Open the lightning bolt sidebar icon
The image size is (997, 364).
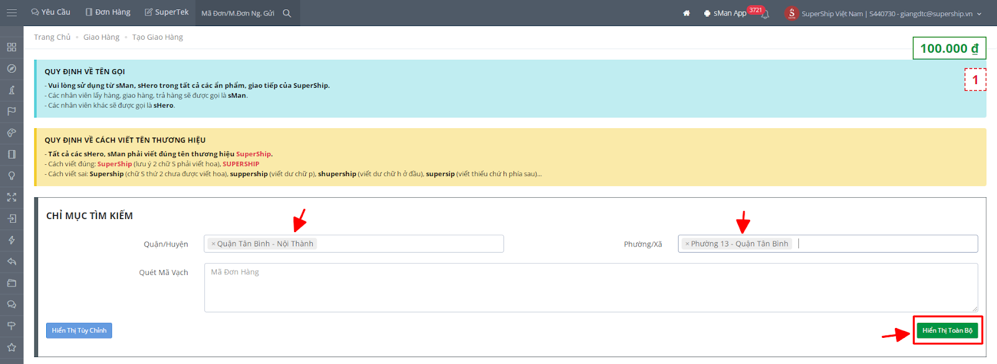[11, 240]
